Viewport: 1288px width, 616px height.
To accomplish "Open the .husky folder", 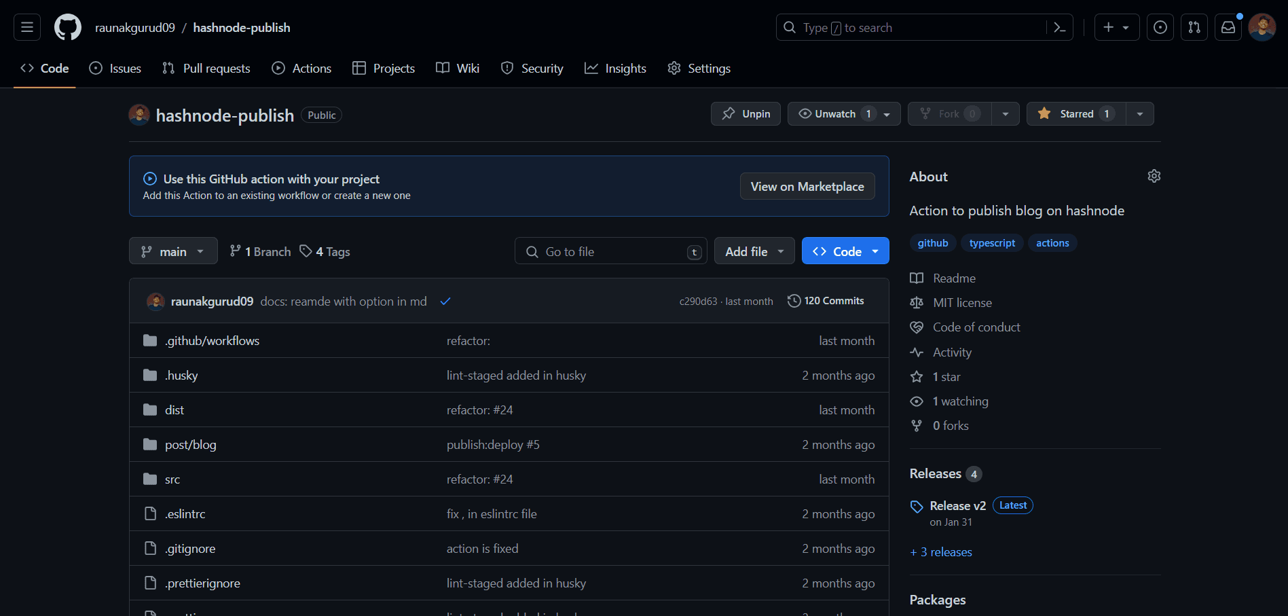I will click(x=181, y=375).
